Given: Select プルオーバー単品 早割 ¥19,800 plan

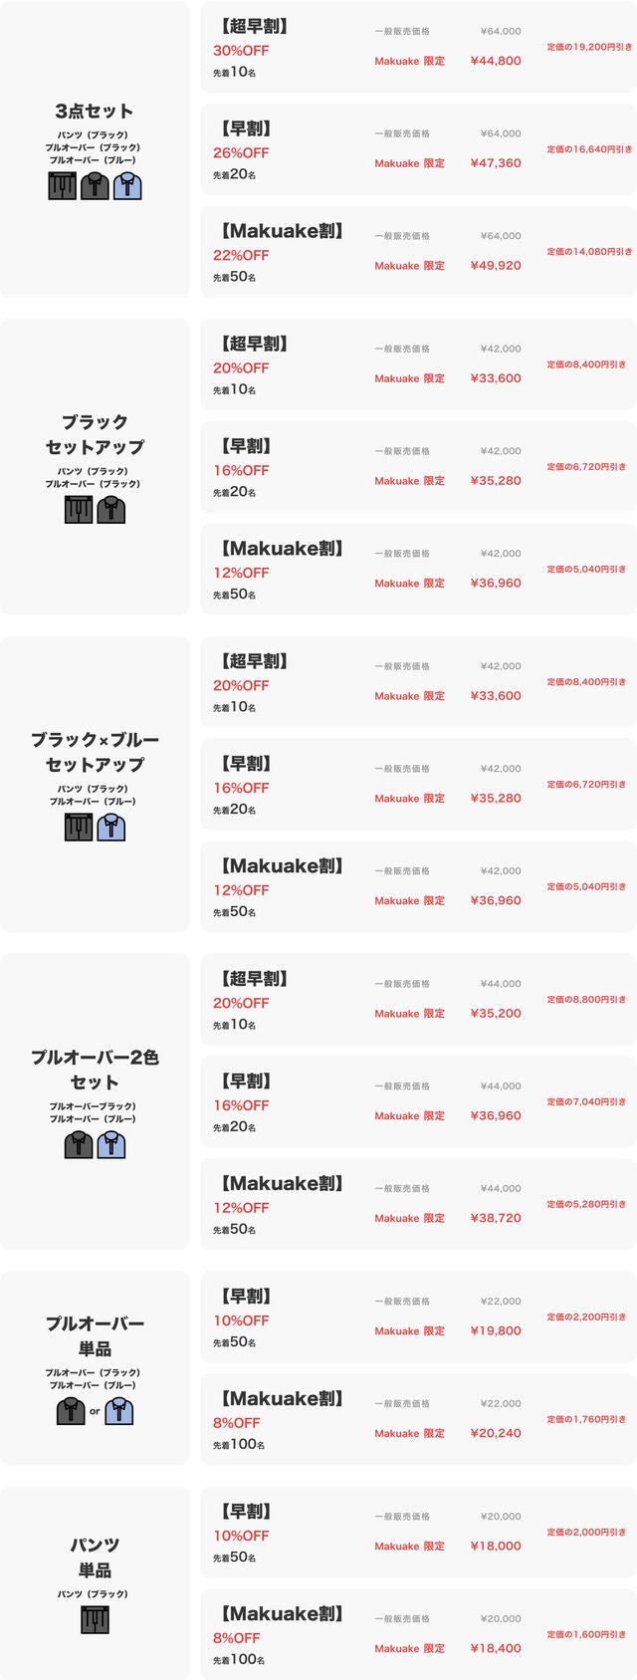Looking at the screenshot, I should tap(418, 1317).
